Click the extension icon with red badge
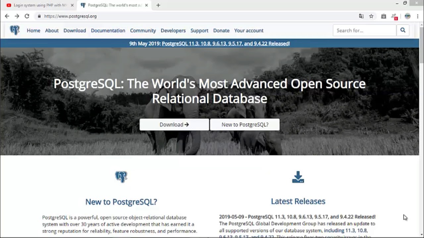The image size is (424, 238). pos(394,16)
